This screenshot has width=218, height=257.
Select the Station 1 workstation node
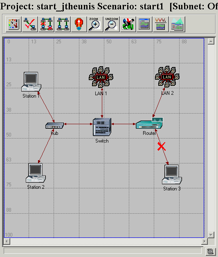31,82
